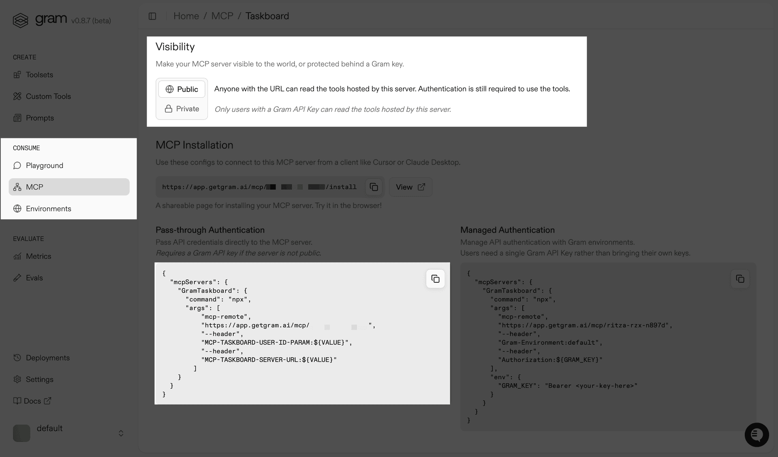Click the Evals pencil icon
This screenshot has height=457, width=778.
click(17, 278)
